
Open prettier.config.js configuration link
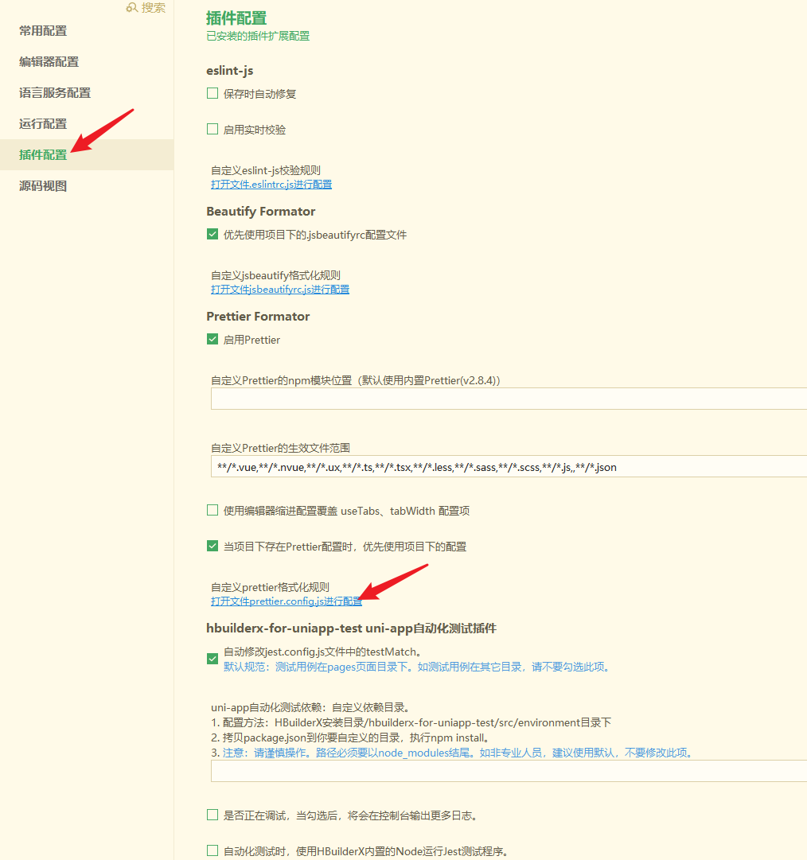pyautogui.click(x=286, y=601)
